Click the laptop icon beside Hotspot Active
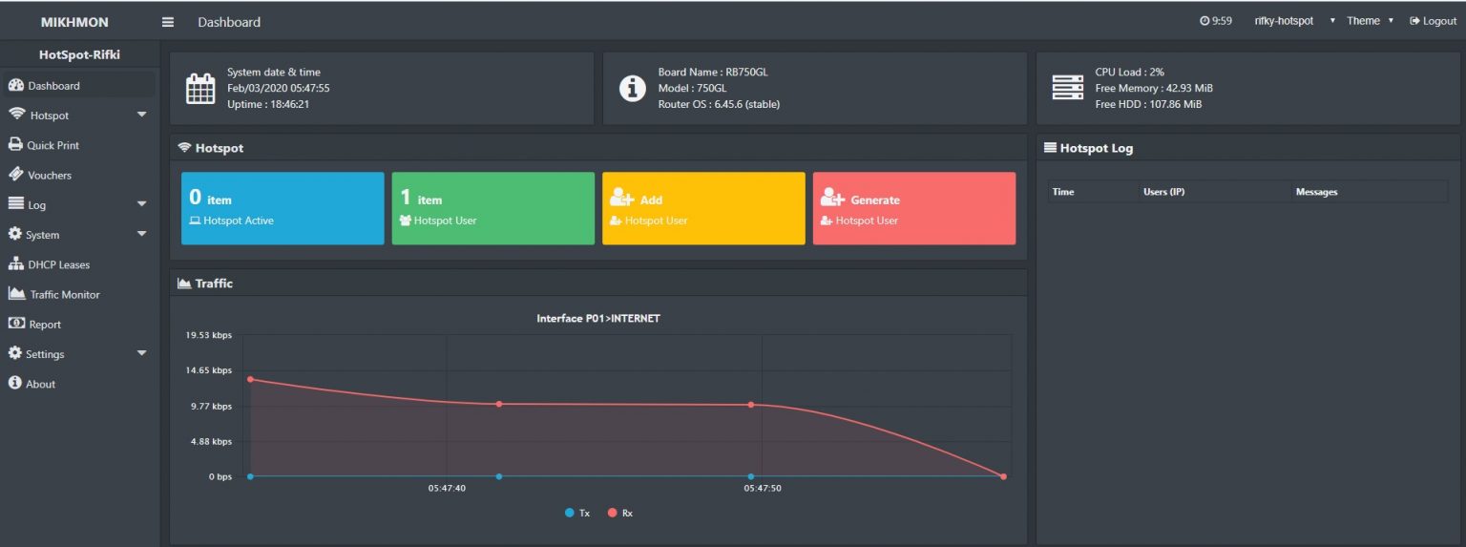Screen dimensions: 1466x547 point(195,221)
